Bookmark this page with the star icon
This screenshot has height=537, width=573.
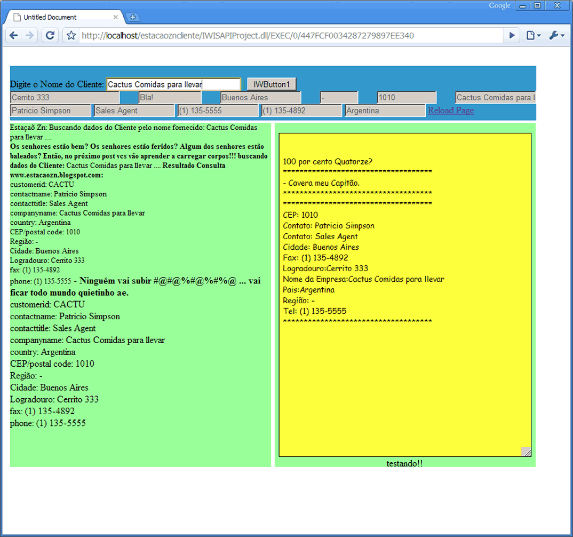click(x=71, y=35)
